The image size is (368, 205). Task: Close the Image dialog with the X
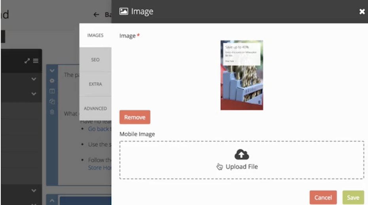pyautogui.click(x=362, y=12)
